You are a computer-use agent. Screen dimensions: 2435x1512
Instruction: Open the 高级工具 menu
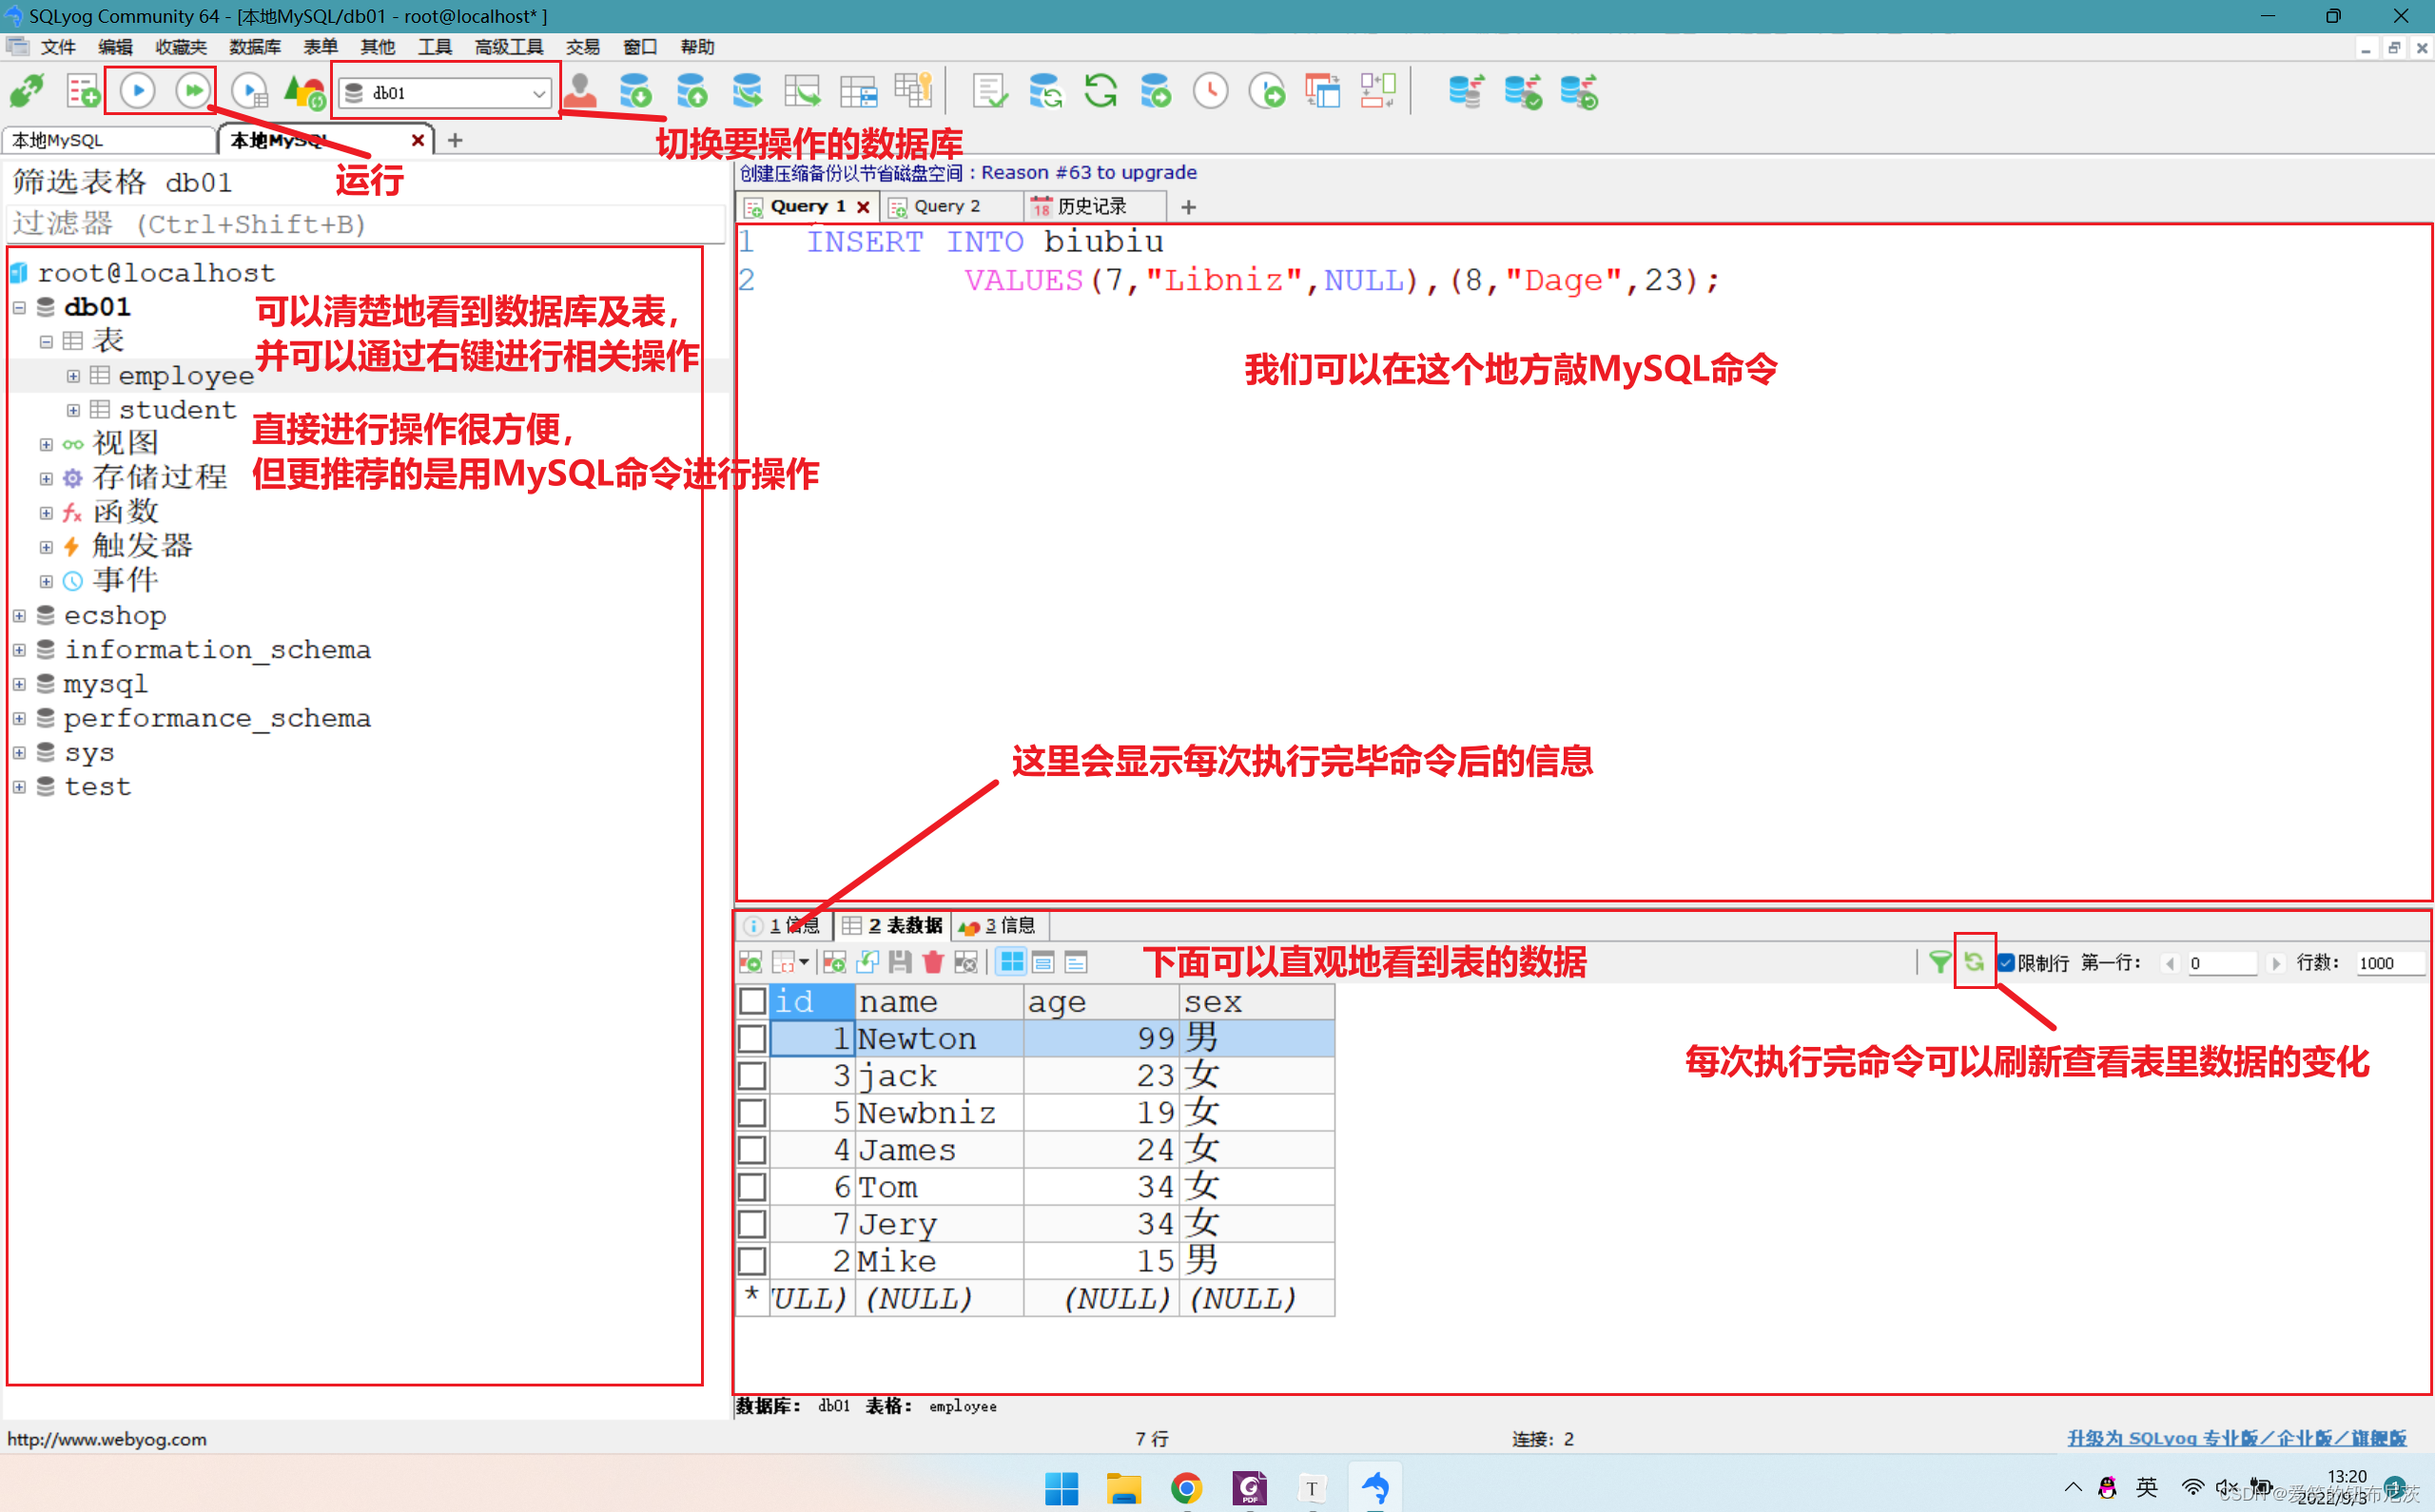(508, 47)
